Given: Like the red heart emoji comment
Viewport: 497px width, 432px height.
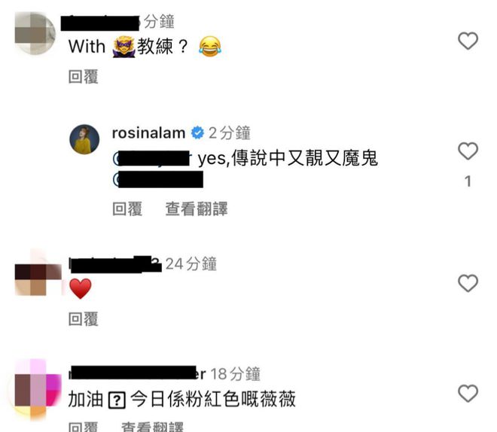Looking at the screenshot, I should 468,283.
